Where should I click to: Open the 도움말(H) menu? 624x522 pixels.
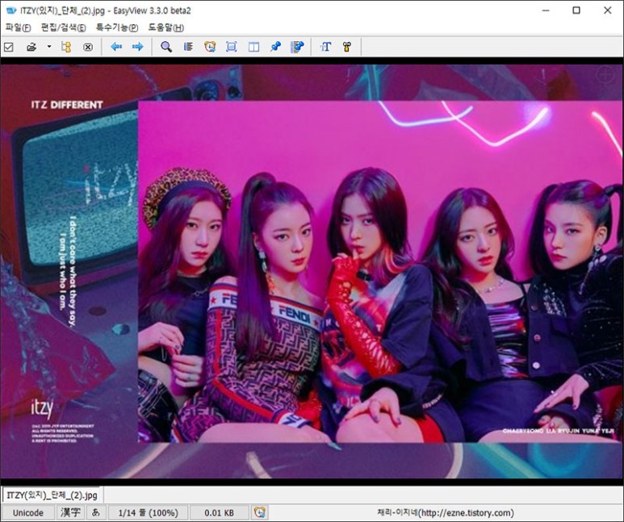coord(166,27)
